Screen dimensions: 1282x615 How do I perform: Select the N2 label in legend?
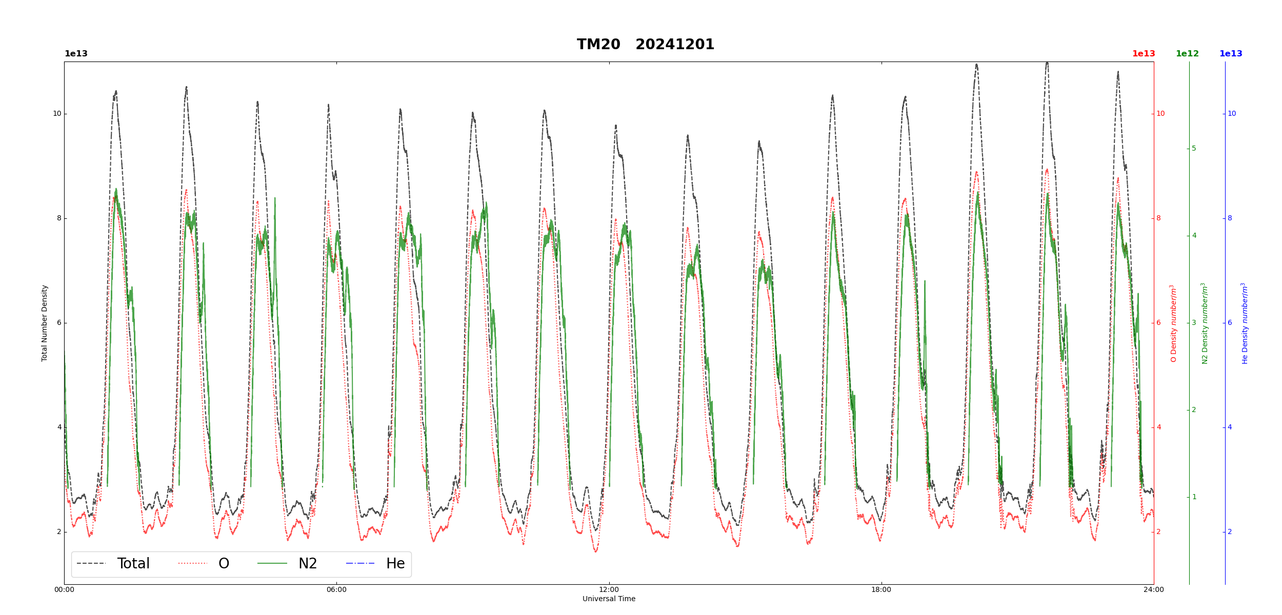(x=308, y=563)
